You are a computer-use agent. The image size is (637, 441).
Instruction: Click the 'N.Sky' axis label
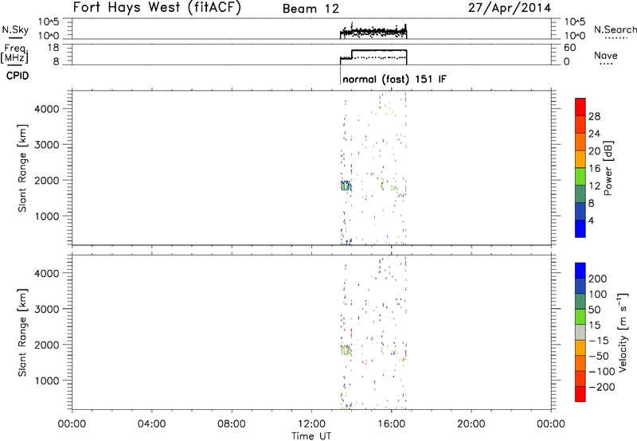tap(15, 30)
